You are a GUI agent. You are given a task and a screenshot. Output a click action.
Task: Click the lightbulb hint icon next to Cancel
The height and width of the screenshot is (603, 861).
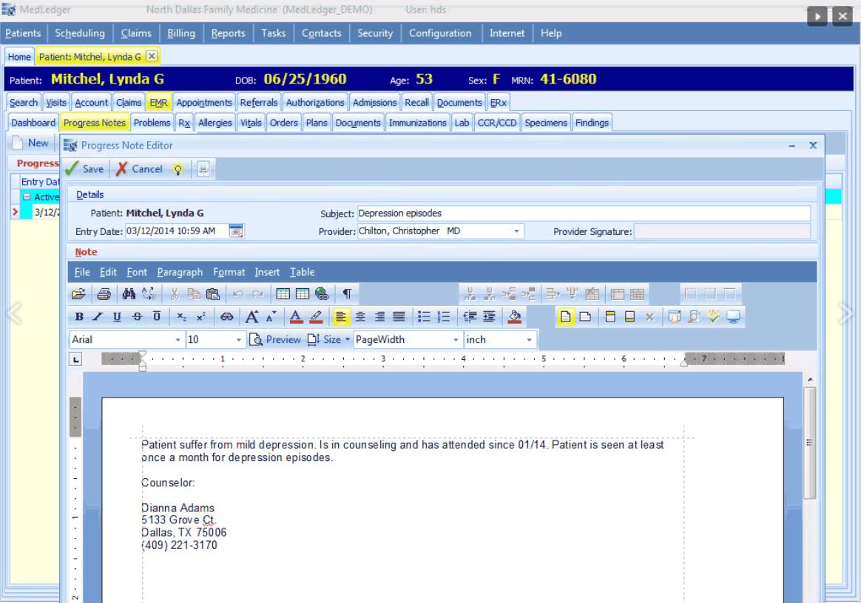pos(178,169)
